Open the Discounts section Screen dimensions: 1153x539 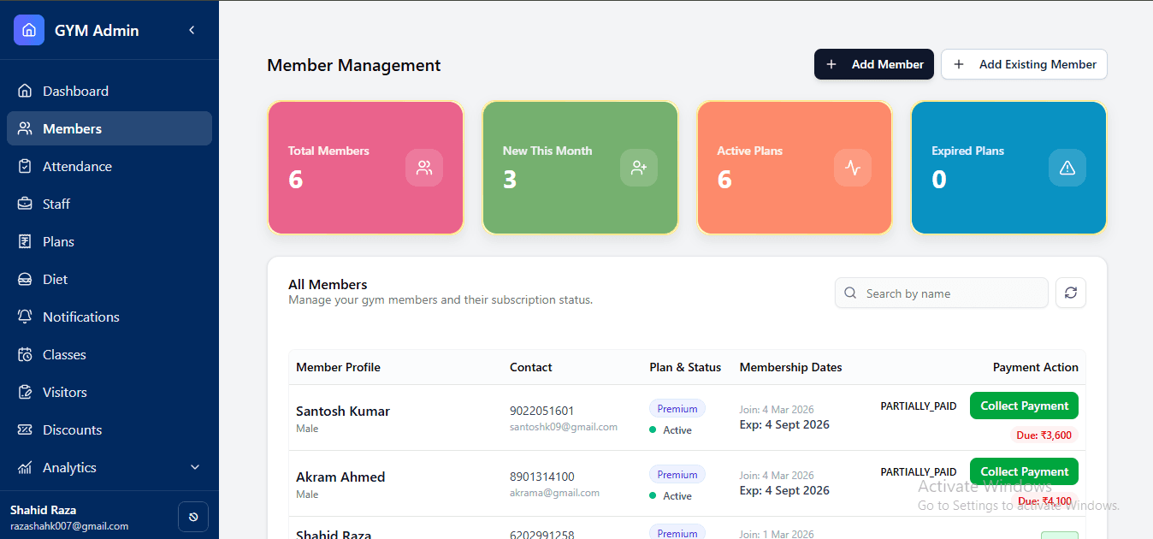[x=74, y=429]
